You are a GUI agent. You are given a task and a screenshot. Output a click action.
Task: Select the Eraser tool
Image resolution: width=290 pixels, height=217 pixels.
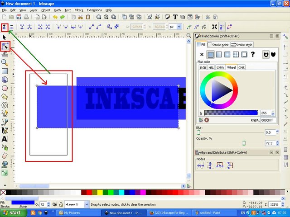(x=5, y=156)
